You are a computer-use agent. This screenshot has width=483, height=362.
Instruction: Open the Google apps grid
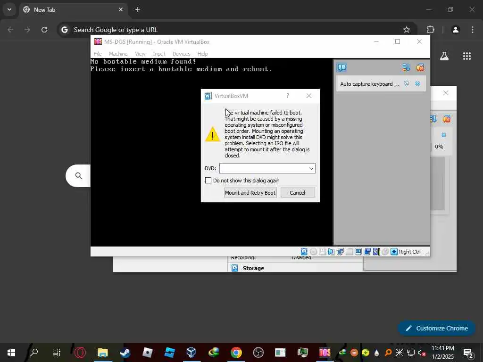(466, 56)
